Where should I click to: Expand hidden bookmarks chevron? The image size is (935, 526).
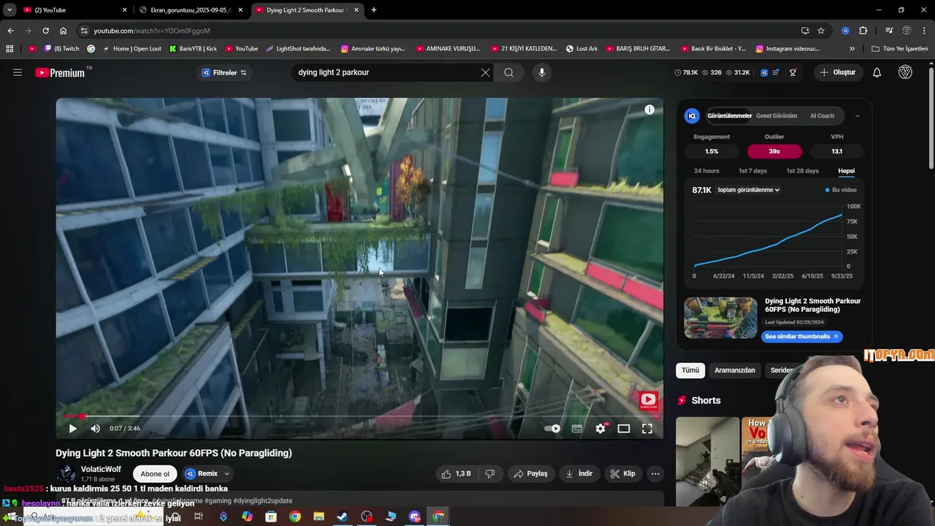coord(852,49)
